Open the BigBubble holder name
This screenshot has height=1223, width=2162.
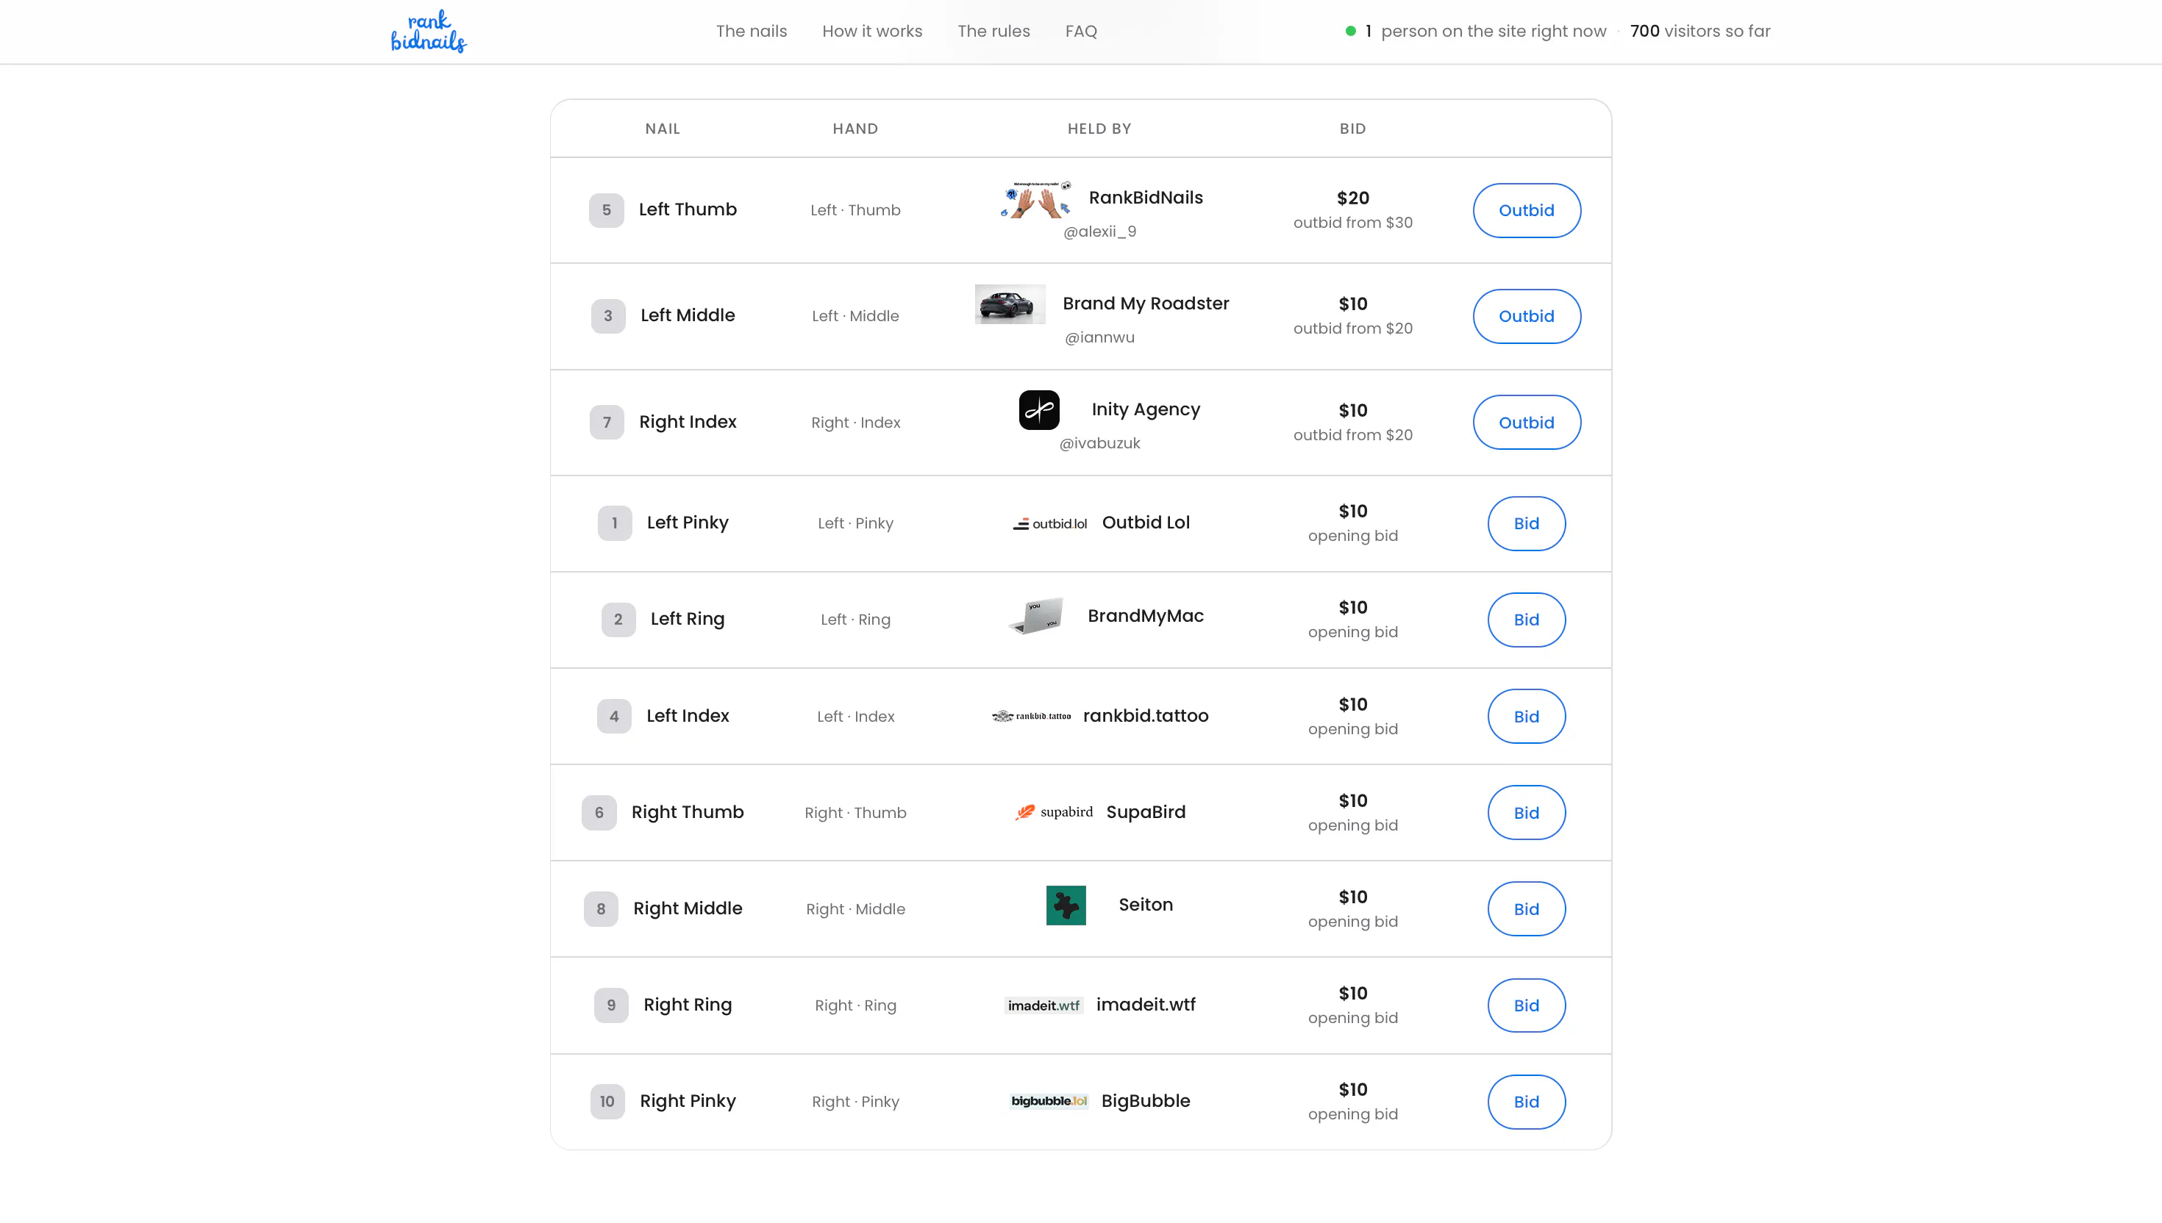click(1145, 1101)
